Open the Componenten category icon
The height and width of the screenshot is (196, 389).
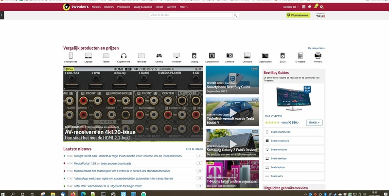coord(212,55)
